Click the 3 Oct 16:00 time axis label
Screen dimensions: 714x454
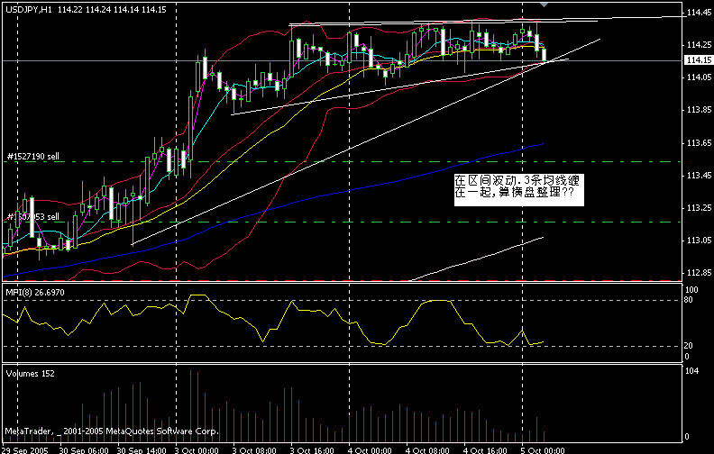(x=312, y=449)
